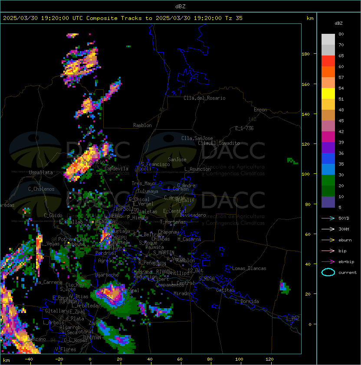
Task: Select the slate 10–5 dBZ swatch
Action: click(x=328, y=202)
